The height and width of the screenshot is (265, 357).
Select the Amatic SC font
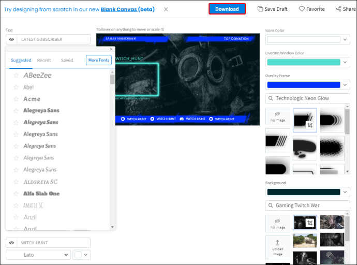33,205
